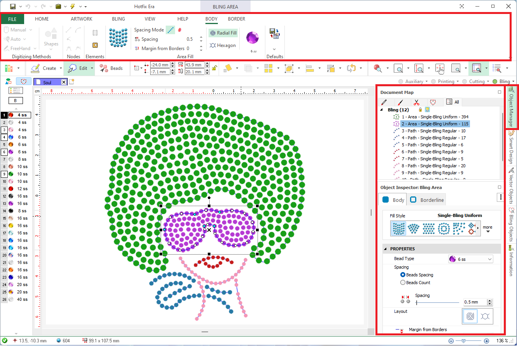Switch to the HOME ribbon tab
Viewport: 519px width, 347px height.
(x=42, y=19)
